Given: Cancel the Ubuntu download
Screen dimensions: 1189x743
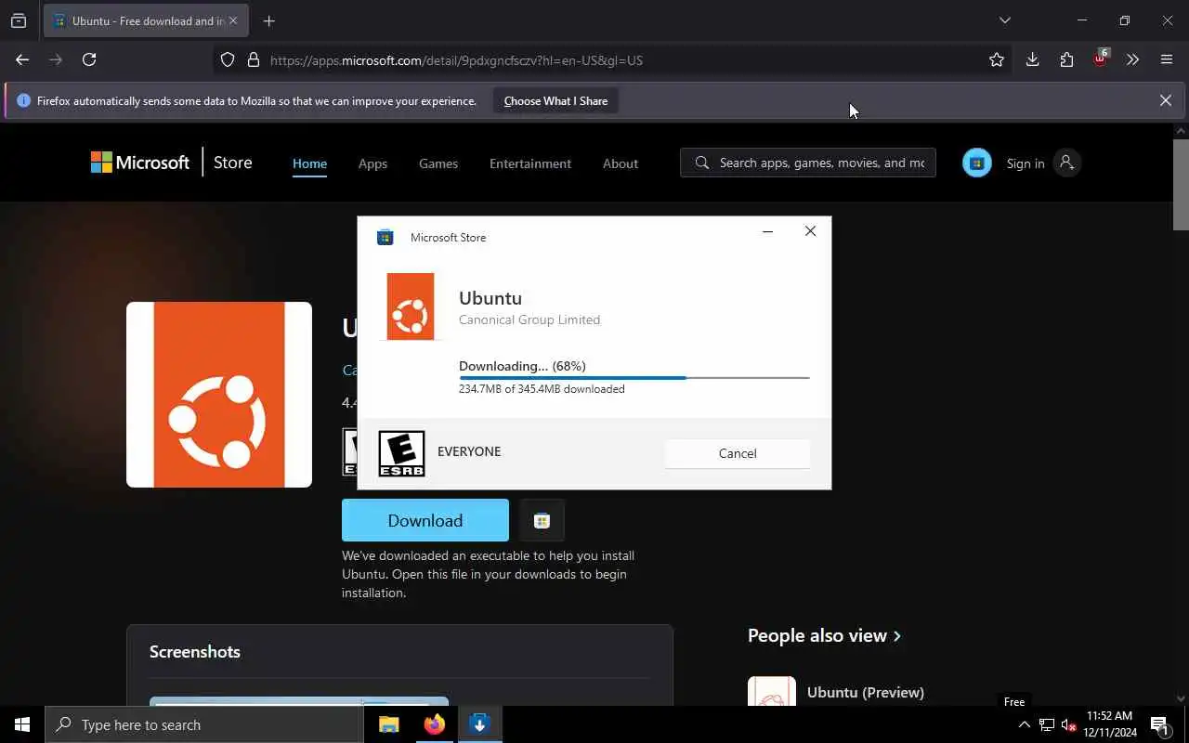Looking at the screenshot, I should click(x=738, y=453).
